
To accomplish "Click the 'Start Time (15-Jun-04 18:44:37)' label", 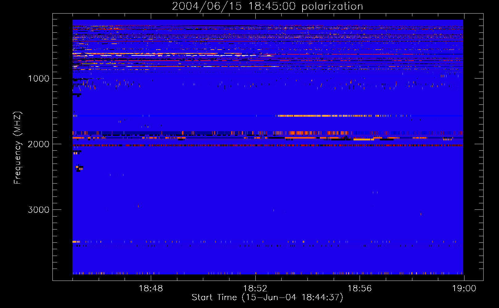I will [x=267, y=298].
